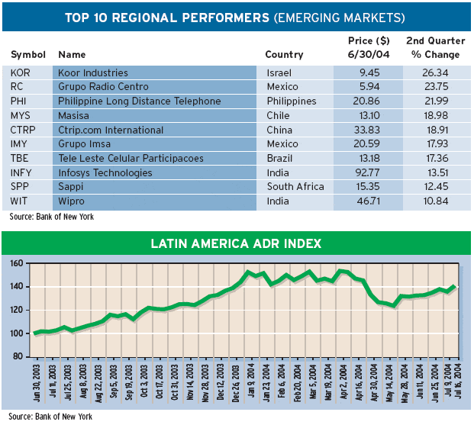The width and height of the screenshot is (474, 425).
Task: Click Source: Bank of New York under chart
Action: 50,417
